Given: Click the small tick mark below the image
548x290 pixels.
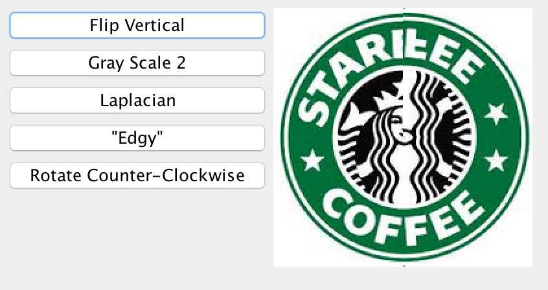Looking at the screenshot, I should (404, 266).
